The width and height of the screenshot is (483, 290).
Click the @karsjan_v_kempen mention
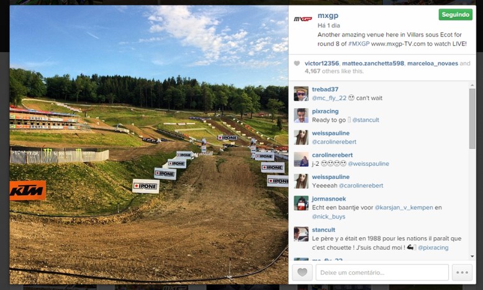[404, 207]
